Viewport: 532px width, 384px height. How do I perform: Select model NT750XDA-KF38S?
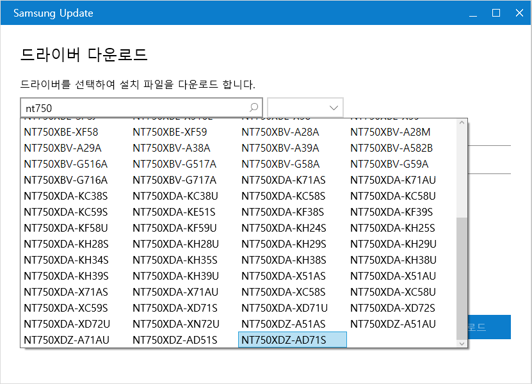(x=283, y=212)
